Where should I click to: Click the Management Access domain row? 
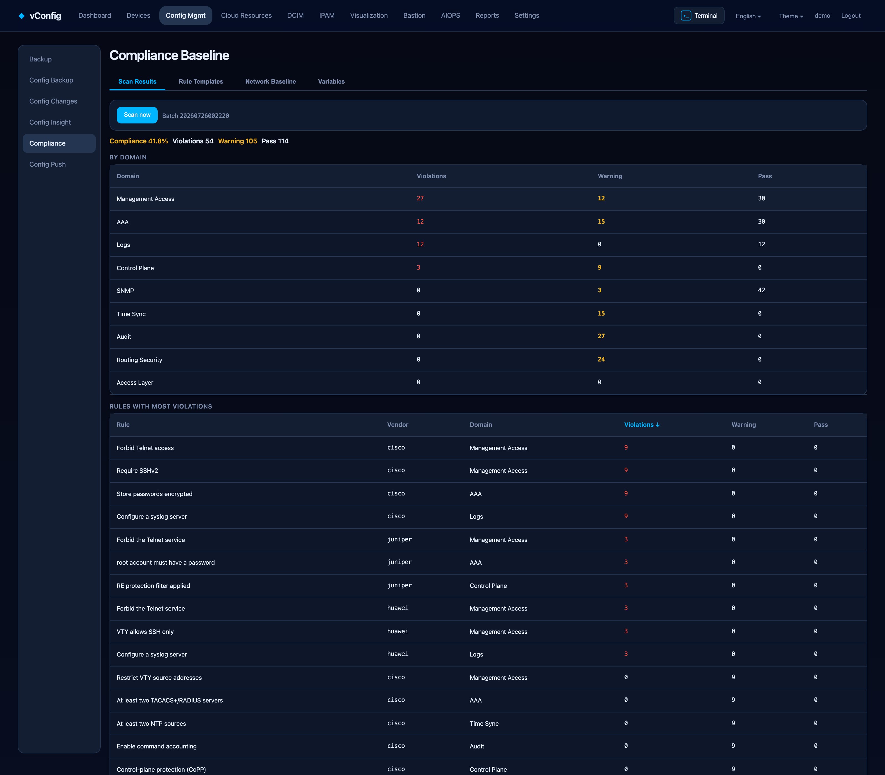coord(488,199)
